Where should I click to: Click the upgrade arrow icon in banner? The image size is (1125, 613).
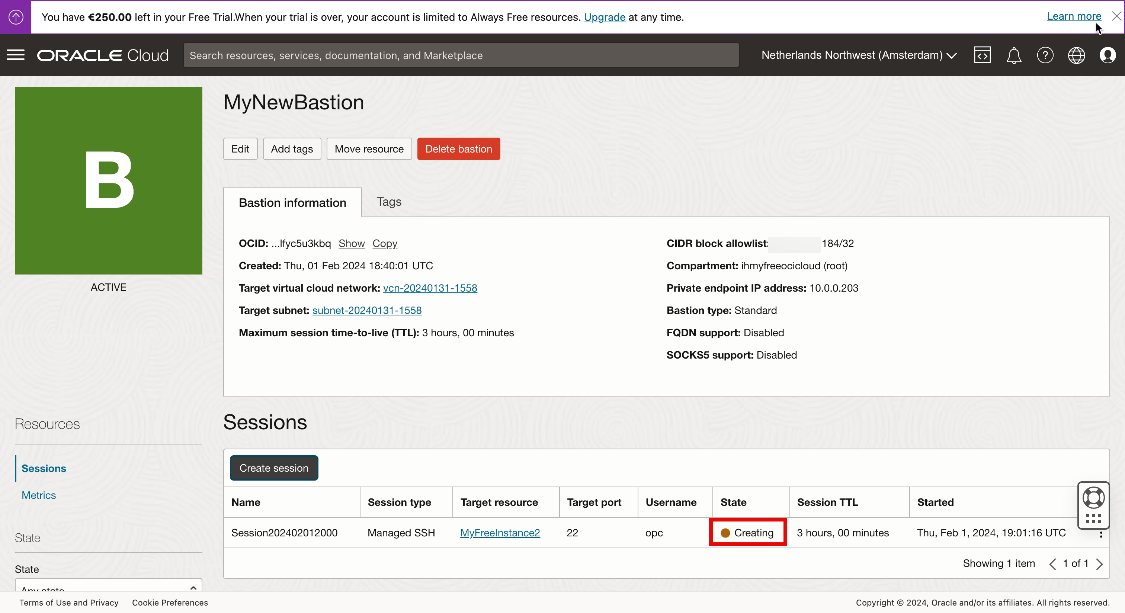tap(16, 17)
